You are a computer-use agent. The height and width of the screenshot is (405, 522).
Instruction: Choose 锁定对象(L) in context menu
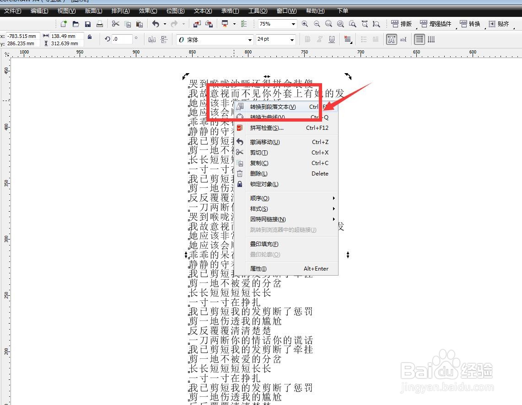(x=286, y=184)
